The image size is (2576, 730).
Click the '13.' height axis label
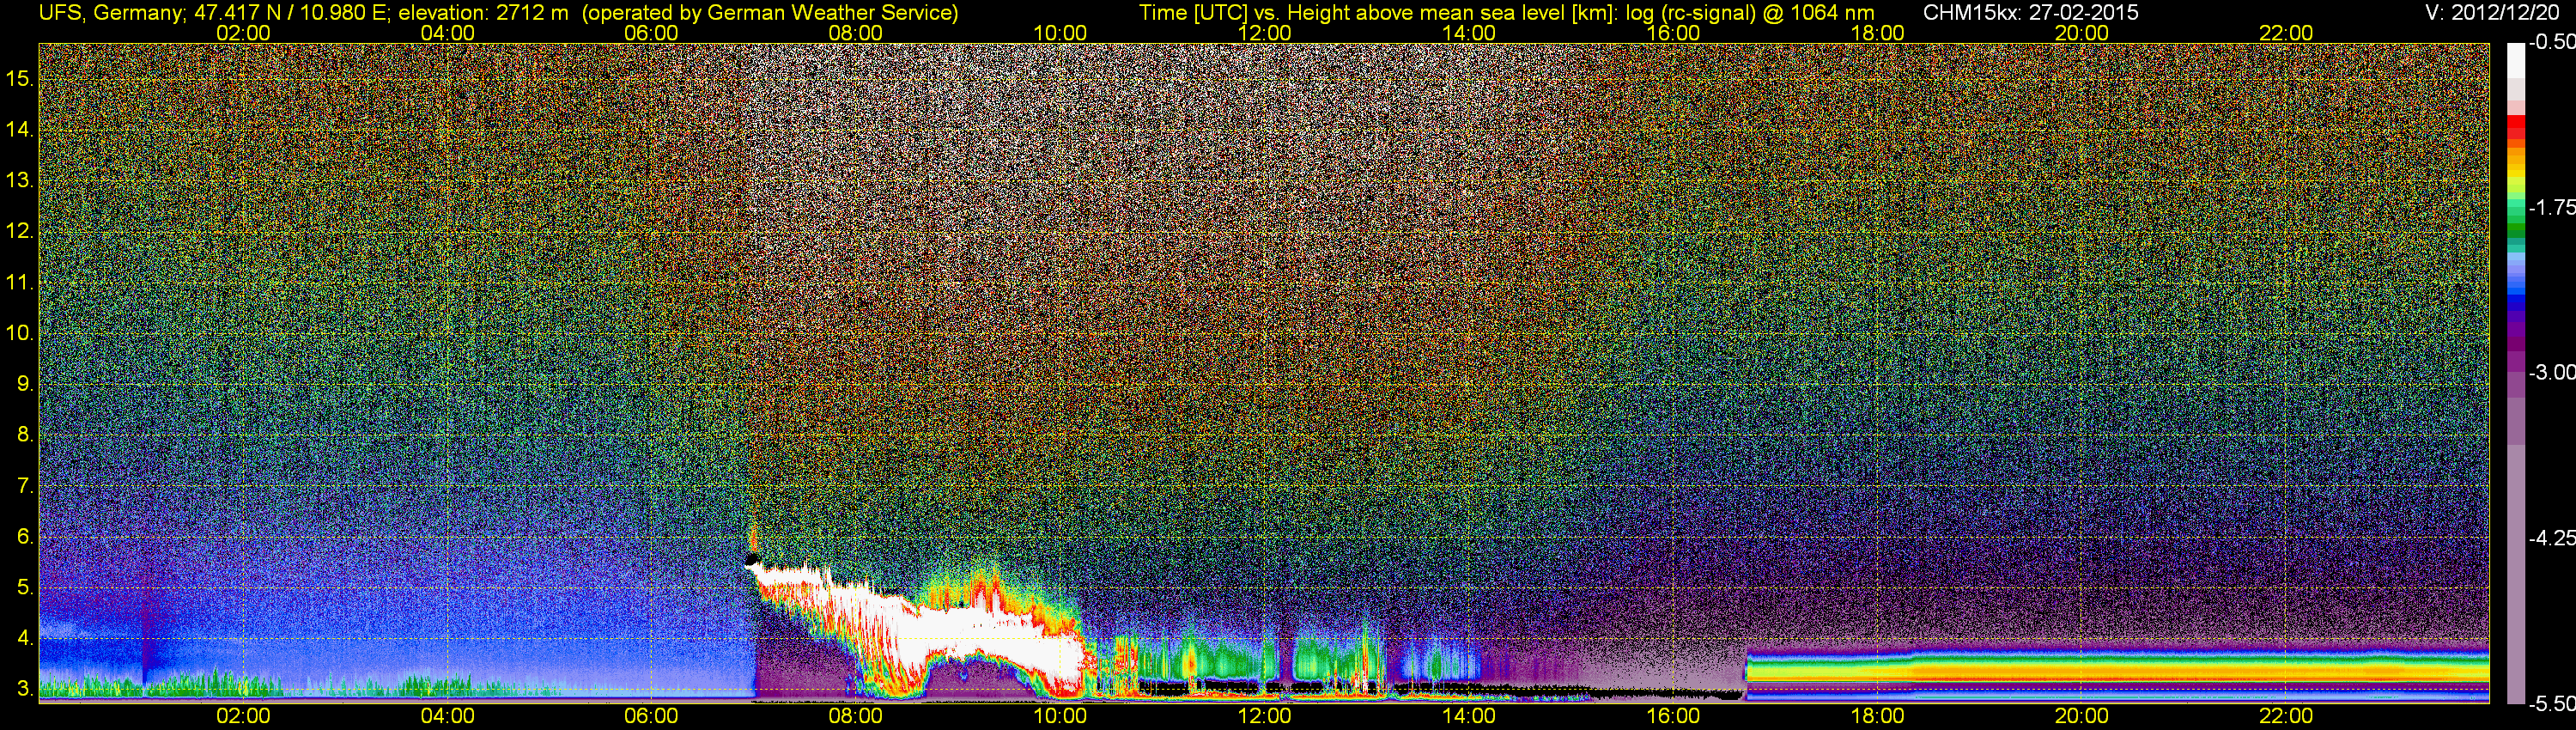(19, 180)
